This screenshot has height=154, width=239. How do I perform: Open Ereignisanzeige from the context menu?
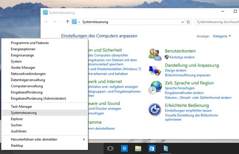[x=45, y=55]
